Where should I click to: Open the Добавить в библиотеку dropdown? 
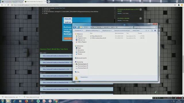93,31
